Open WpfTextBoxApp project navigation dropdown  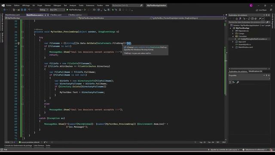[x=41, y=18]
